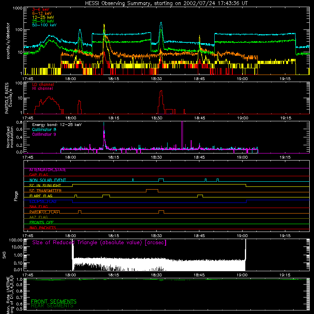The height and width of the screenshot is (314, 314).
Task: Click the 18:45 time label under modulation panel
Action: (199, 157)
